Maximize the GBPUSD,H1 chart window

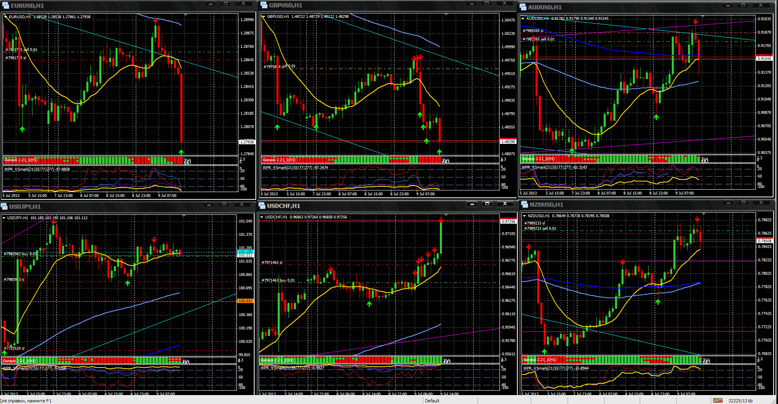click(x=487, y=3)
